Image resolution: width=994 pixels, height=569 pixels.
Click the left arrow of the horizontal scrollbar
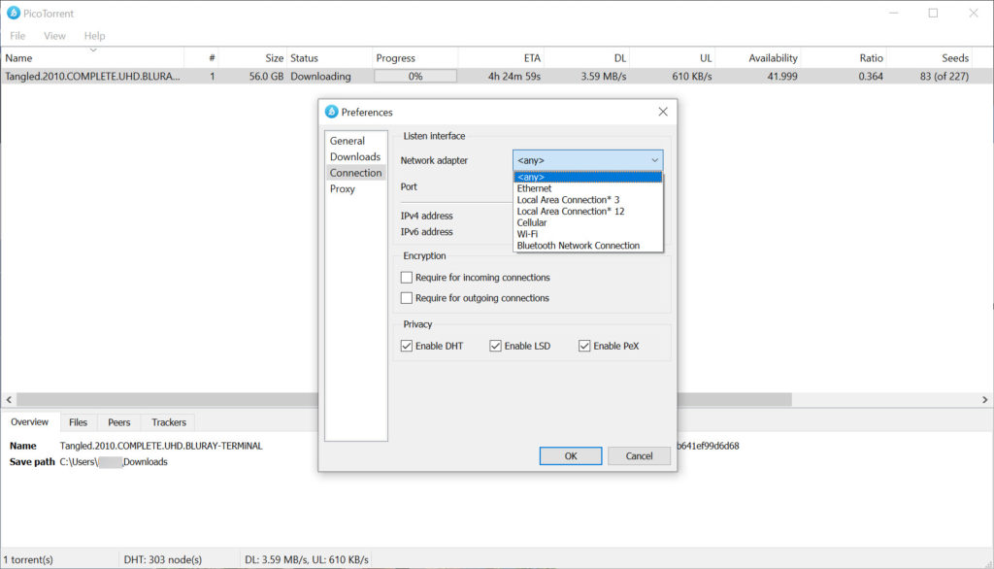point(9,400)
